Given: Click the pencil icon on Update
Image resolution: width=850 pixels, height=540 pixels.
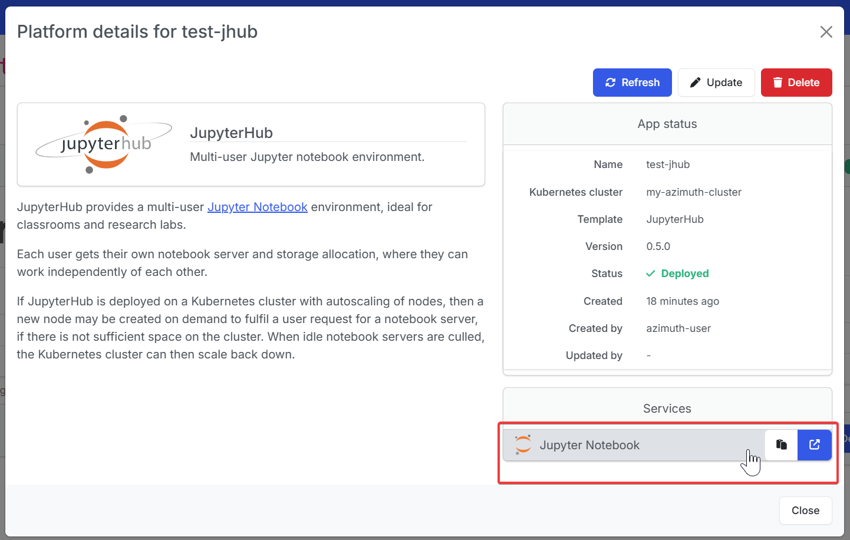Looking at the screenshot, I should pos(696,83).
